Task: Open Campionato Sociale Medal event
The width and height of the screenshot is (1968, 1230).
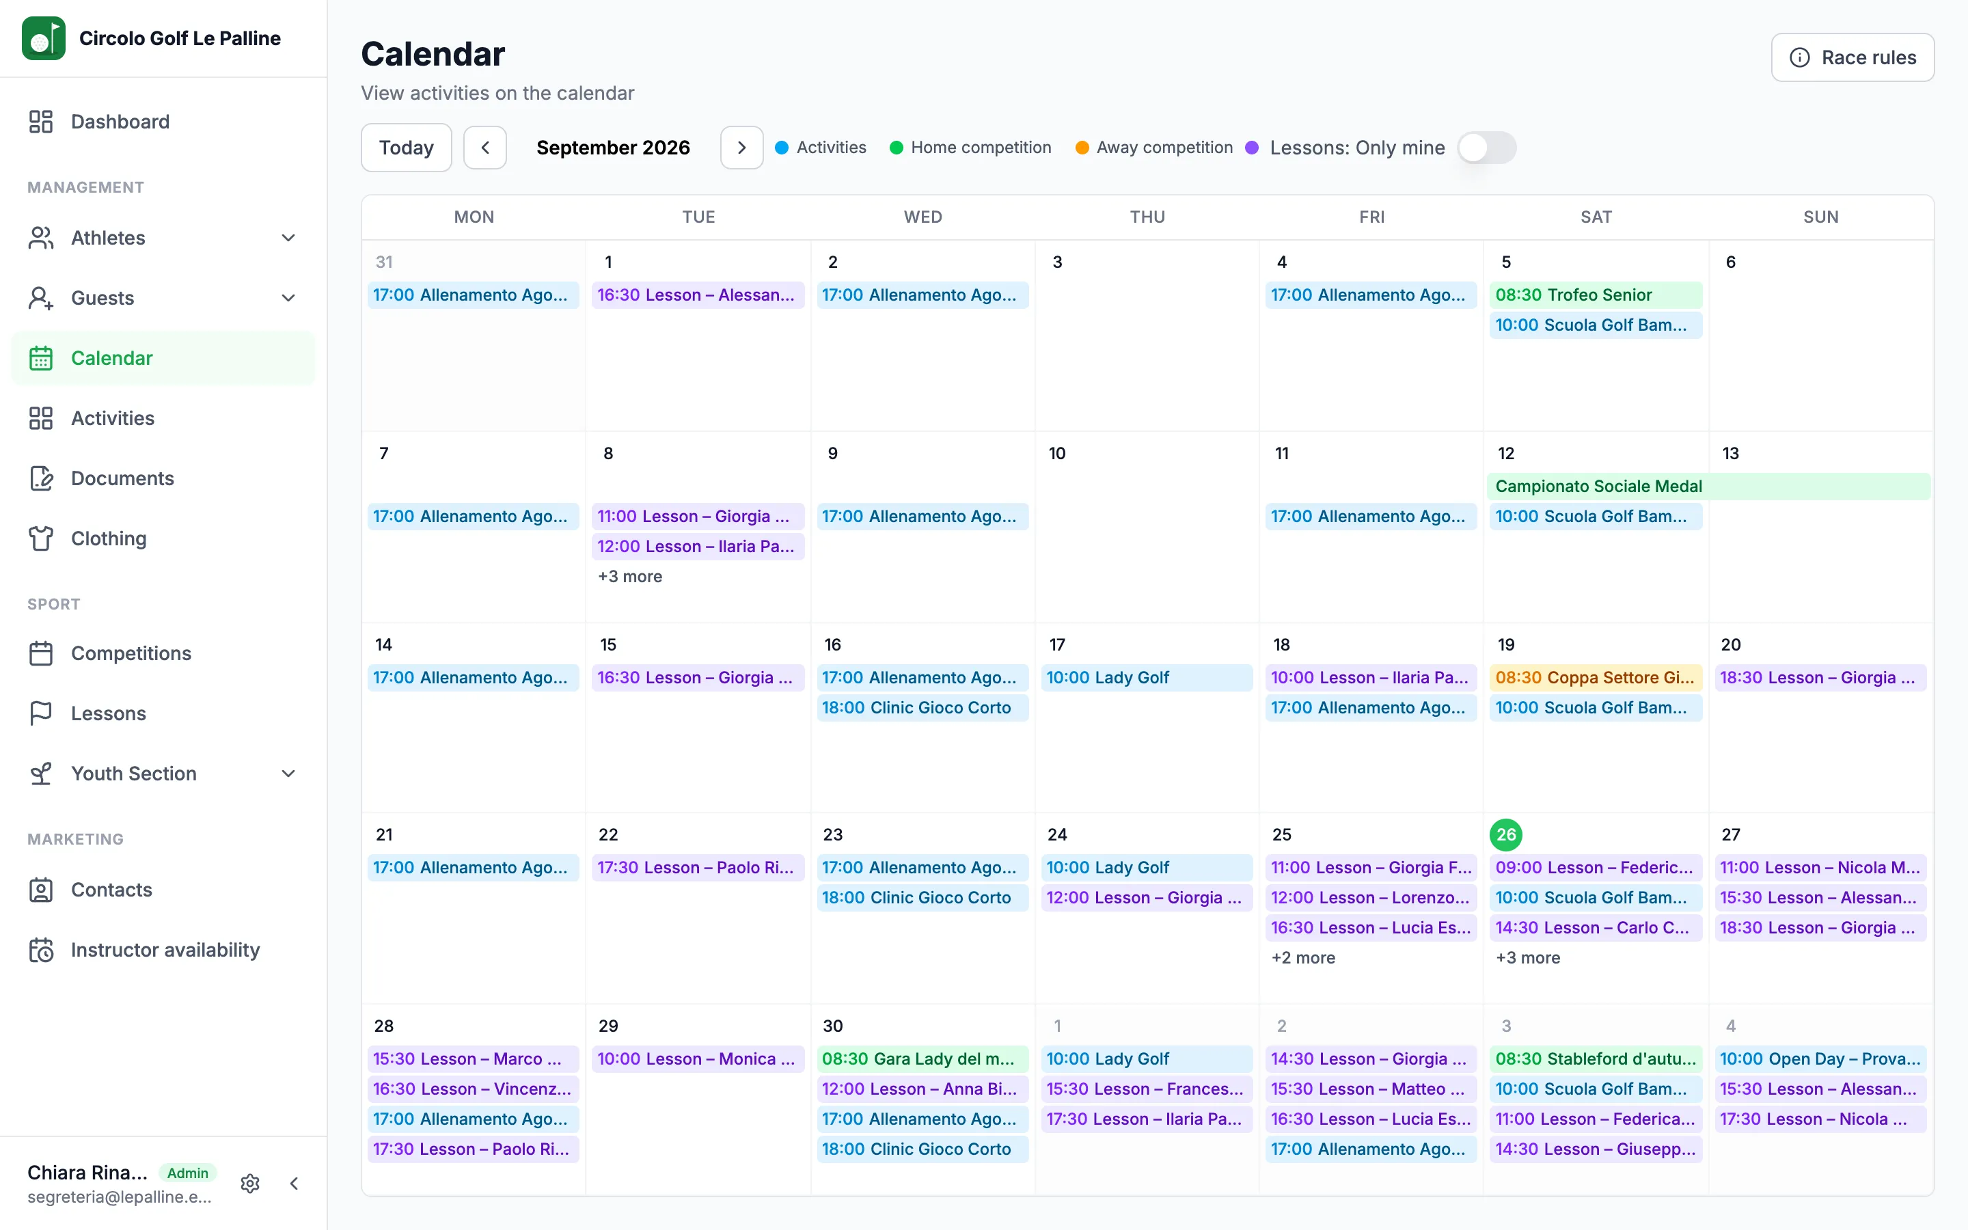Action: [1708, 487]
